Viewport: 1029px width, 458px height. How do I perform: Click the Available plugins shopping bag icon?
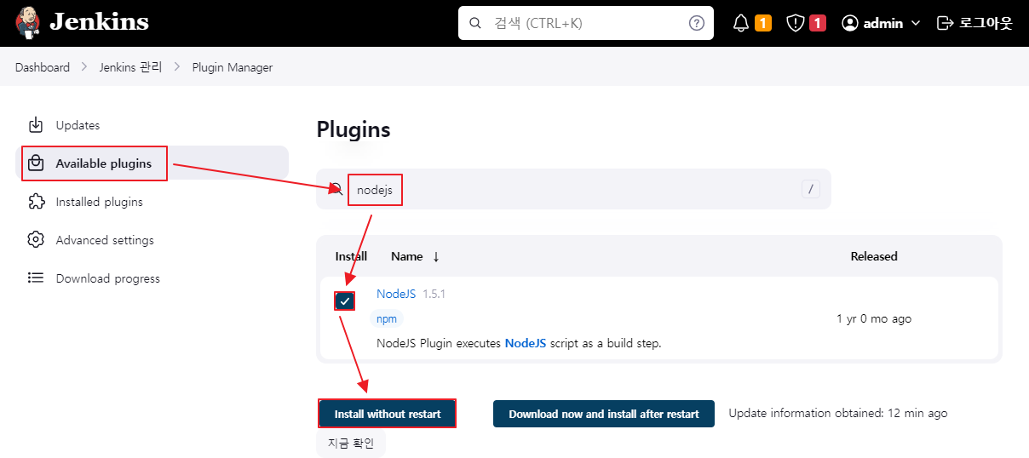[x=36, y=163]
